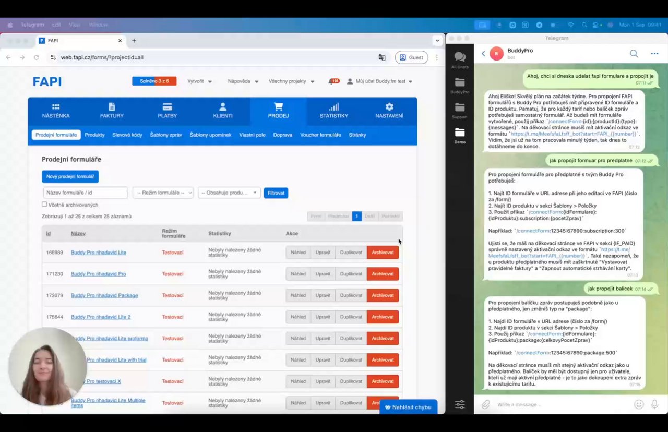Expand the Nápověda dropdown
The image size is (668, 432).
pos(243,81)
